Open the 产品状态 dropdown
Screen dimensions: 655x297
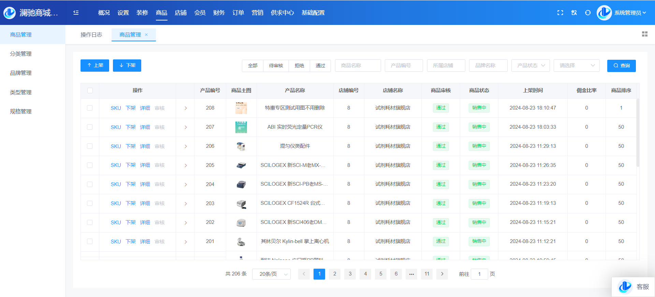click(530, 66)
